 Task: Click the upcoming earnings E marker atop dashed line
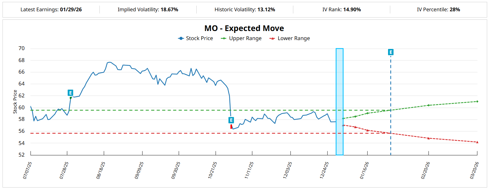[391, 52]
